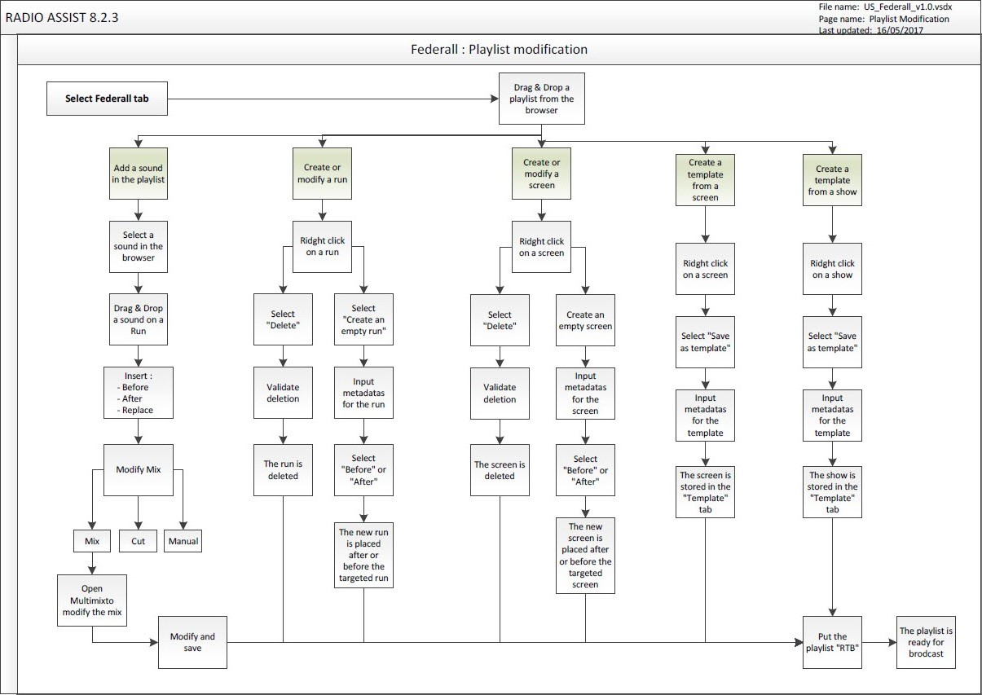Viewport: 982px width, 695px height.
Task: Choose the 'Manual' option box
Action: (x=183, y=540)
